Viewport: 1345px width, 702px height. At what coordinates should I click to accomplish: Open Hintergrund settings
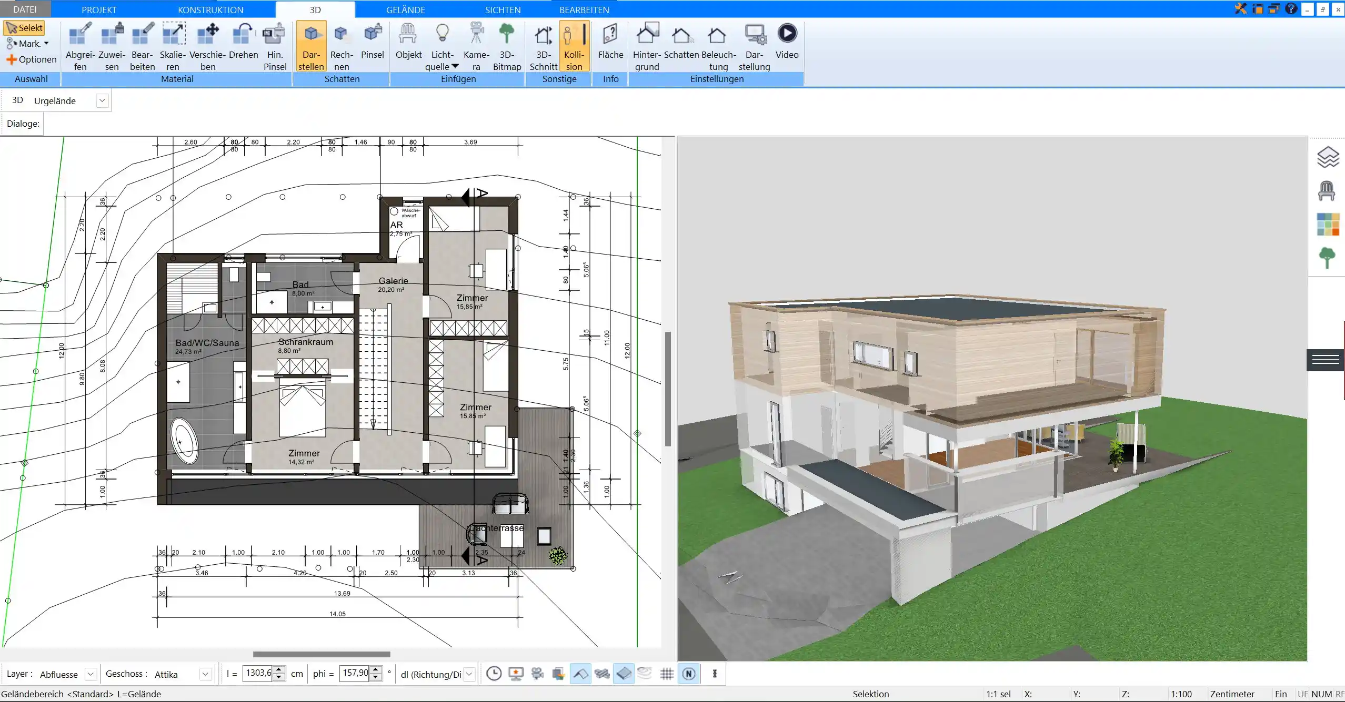click(x=647, y=46)
